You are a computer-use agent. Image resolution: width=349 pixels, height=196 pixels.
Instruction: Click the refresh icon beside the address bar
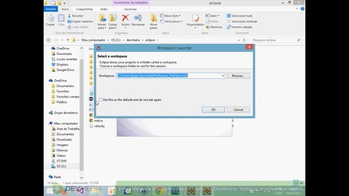[244, 40]
